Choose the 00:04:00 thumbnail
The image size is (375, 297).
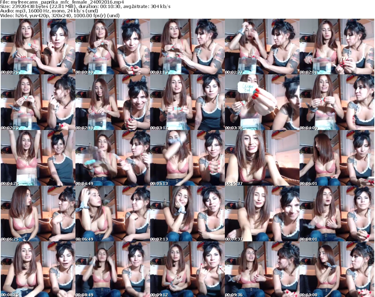(x=337, y=102)
